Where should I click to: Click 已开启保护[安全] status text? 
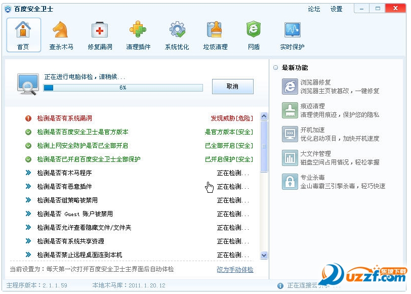pos(229,159)
